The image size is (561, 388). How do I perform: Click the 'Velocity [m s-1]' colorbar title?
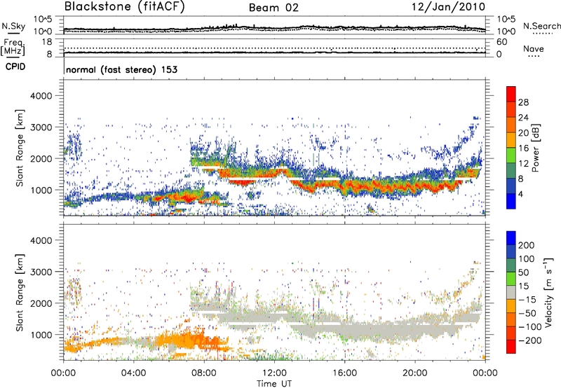click(548, 293)
